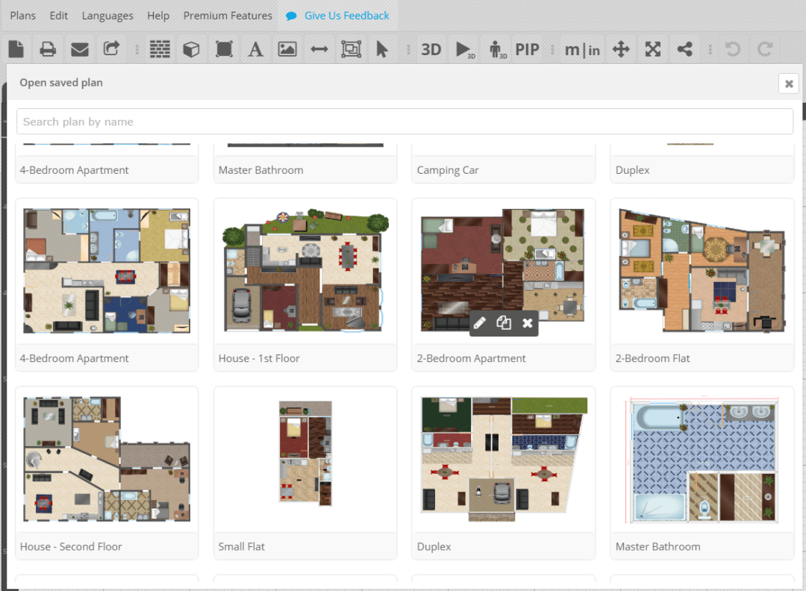The image size is (806, 591).
Task: Open the 2-Bedroom Flat thumbnail
Action: [x=702, y=271]
